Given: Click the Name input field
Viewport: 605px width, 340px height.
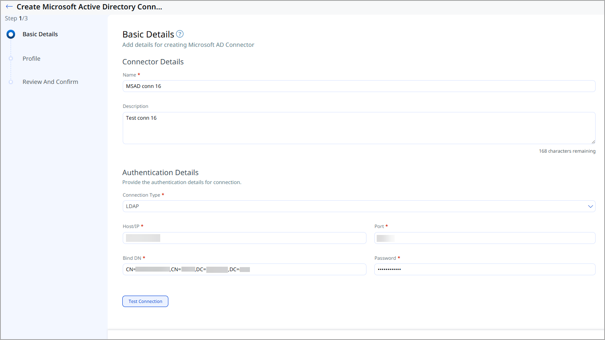Looking at the screenshot, I should [359, 86].
